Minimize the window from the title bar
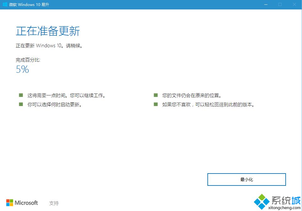302x211 pixels. pos(266,4)
